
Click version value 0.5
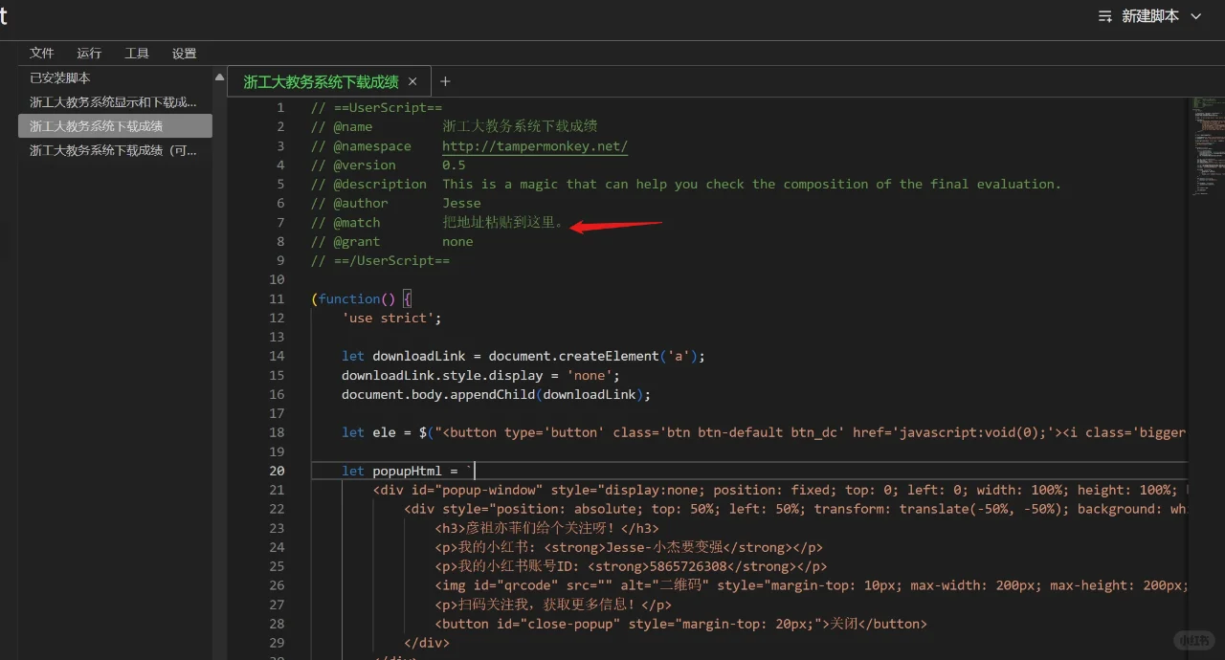click(x=454, y=165)
